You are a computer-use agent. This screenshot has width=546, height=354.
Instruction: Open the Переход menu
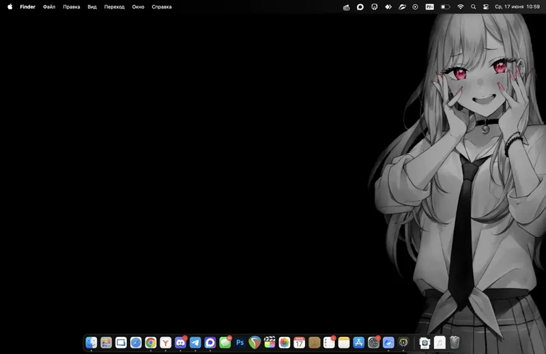(114, 7)
